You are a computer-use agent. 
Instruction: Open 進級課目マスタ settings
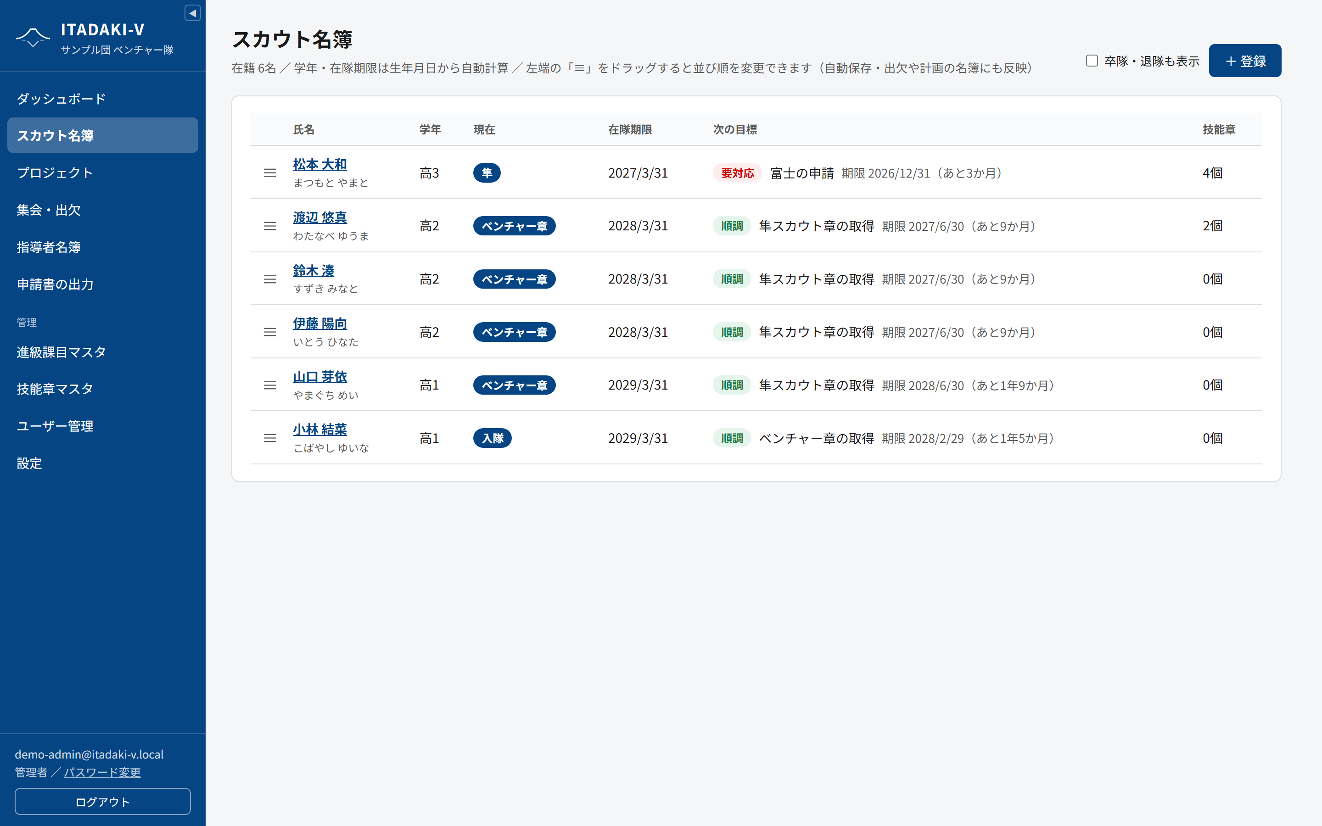point(103,352)
